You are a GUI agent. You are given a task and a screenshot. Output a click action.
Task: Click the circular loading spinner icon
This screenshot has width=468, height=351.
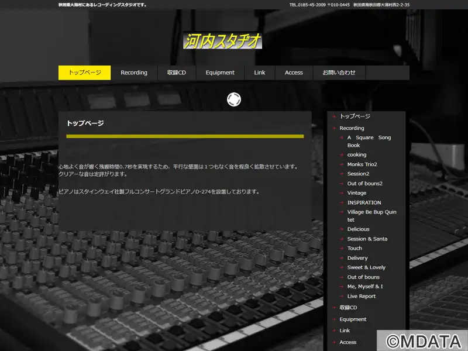pyautogui.click(x=234, y=99)
